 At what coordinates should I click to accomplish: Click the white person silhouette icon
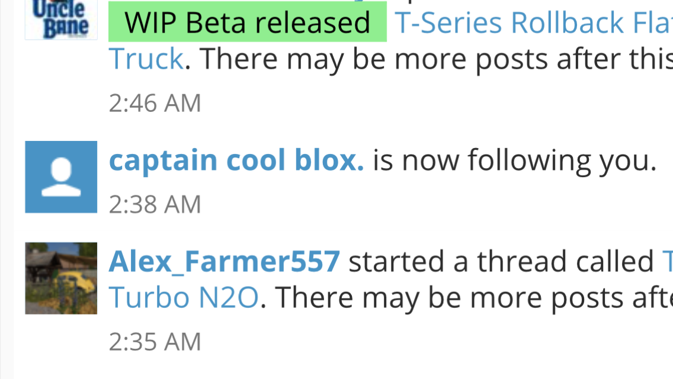pos(61,177)
